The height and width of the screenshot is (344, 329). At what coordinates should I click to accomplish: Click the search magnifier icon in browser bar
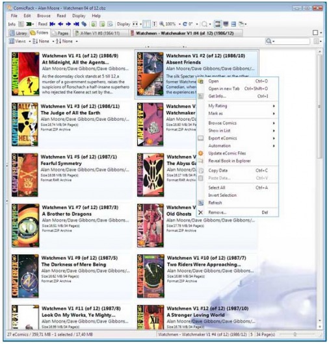tap(269, 41)
